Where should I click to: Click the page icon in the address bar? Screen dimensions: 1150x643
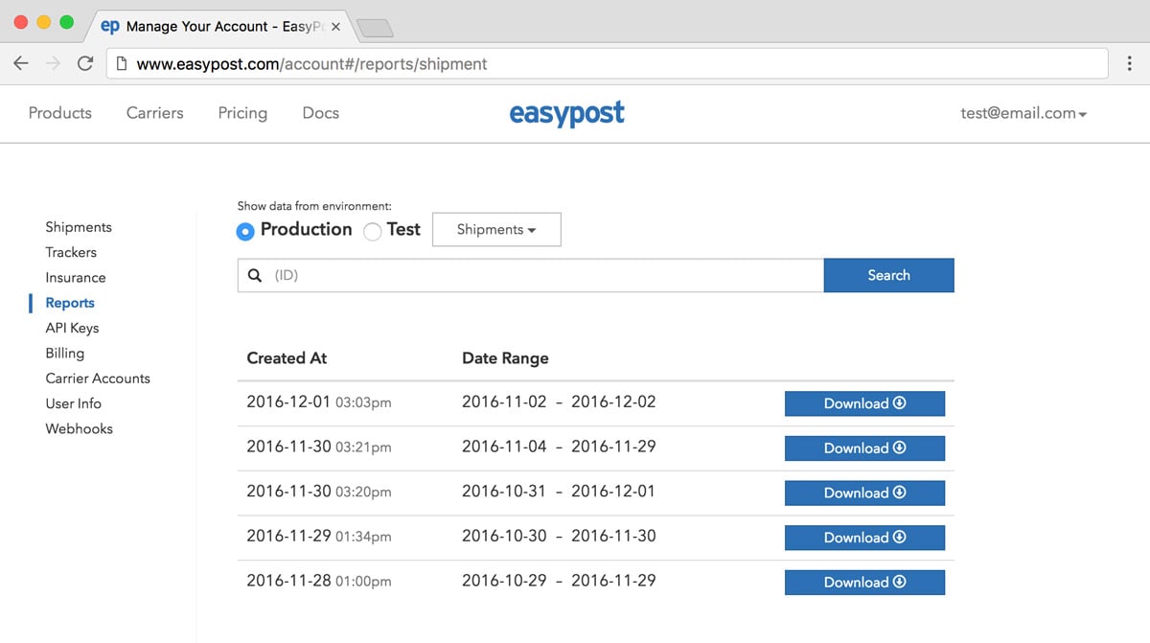122,64
